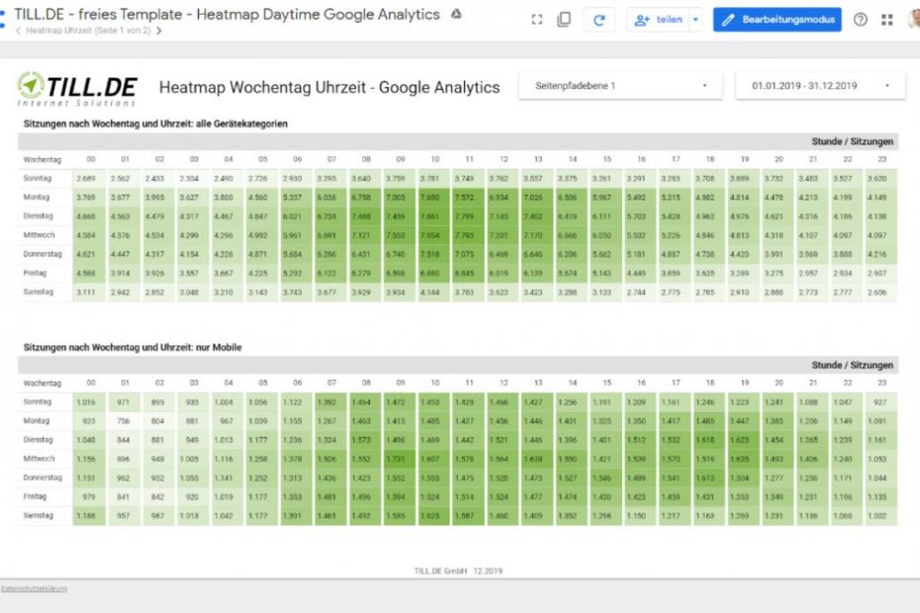920x613 pixels.
Task: Click Montag row label in mobile table
Action: pyautogui.click(x=37, y=420)
